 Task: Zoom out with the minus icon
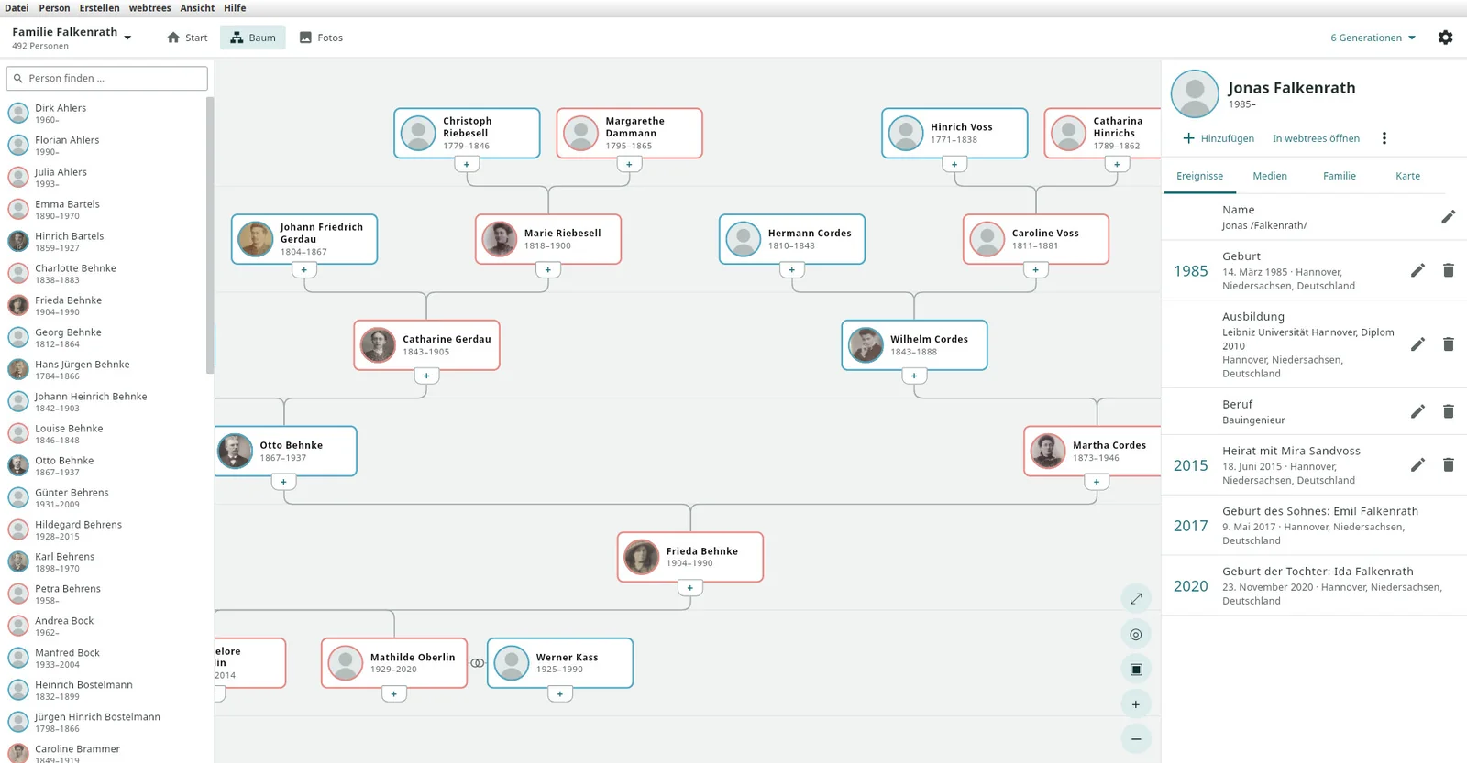click(1136, 739)
